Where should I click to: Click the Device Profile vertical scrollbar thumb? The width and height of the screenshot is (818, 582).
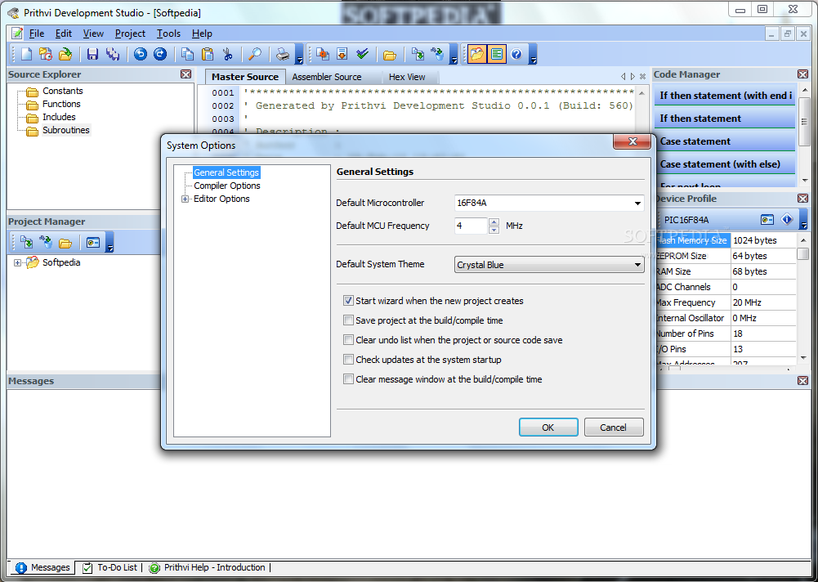pyautogui.click(x=802, y=254)
